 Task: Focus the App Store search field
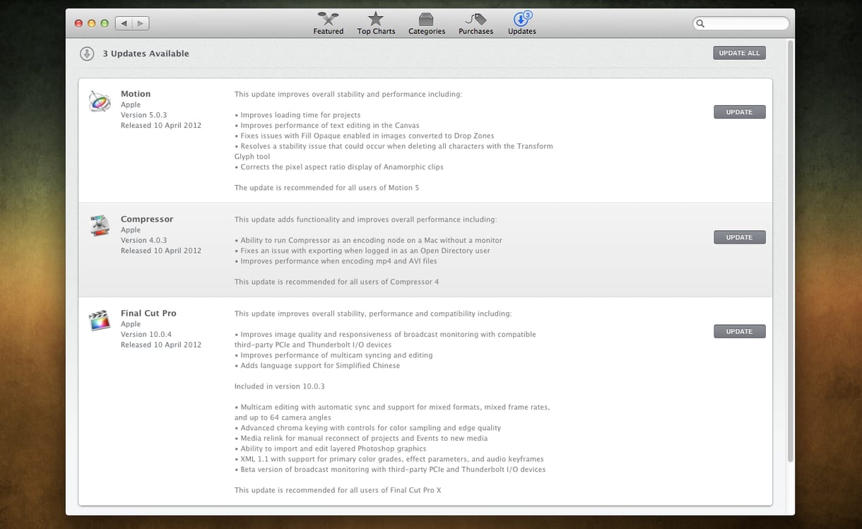coord(741,23)
